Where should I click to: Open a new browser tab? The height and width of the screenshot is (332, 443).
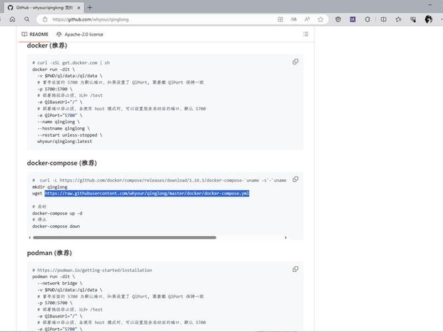pos(90,8)
